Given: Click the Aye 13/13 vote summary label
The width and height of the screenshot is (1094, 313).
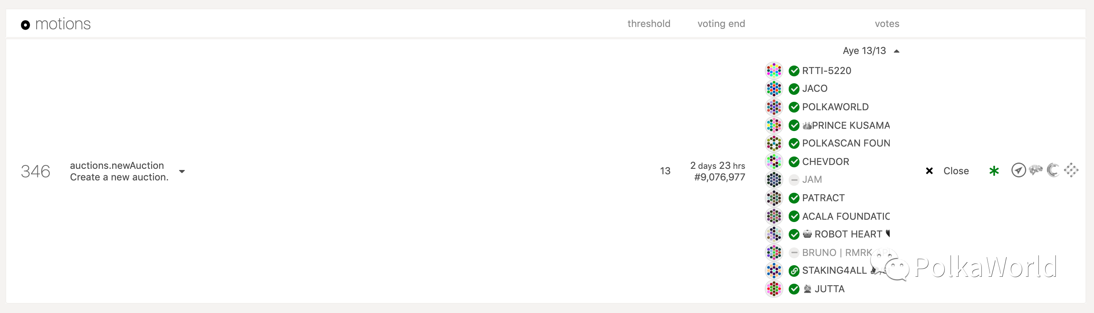Looking at the screenshot, I should pyautogui.click(x=864, y=50).
